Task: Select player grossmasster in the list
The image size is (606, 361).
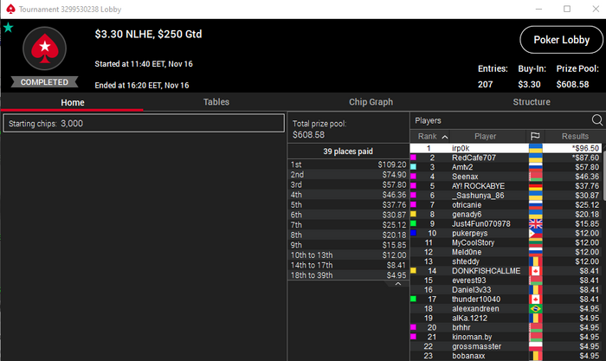Action: [x=506, y=346]
